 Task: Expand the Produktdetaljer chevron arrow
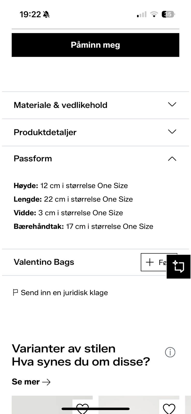click(x=172, y=132)
